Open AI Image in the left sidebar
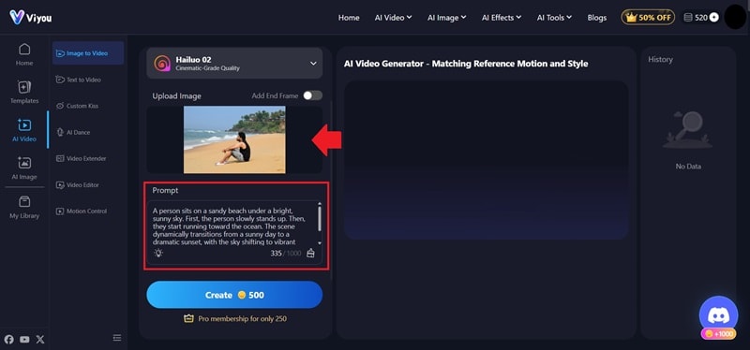Screen dimensions: 750x350 click(x=24, y=168)
